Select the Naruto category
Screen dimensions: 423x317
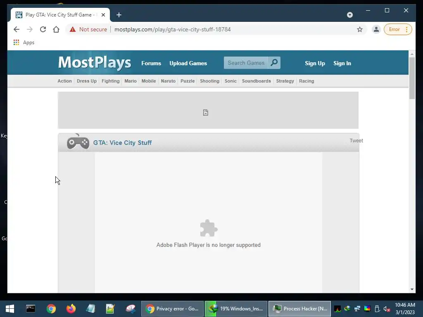(x=168, y=81)
